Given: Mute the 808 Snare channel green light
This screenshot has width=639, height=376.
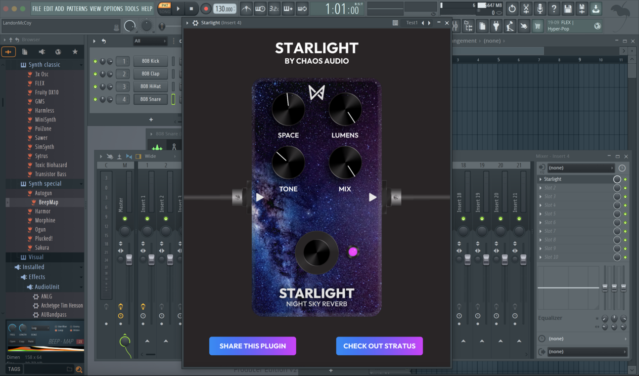Looking at the screenshot, I should [95, 99].
